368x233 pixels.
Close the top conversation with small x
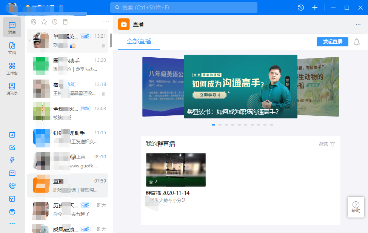click(x=29, y=40)
